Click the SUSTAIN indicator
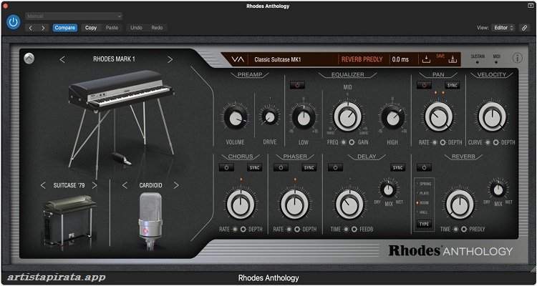Screen dimensions: 537x286 478,59
